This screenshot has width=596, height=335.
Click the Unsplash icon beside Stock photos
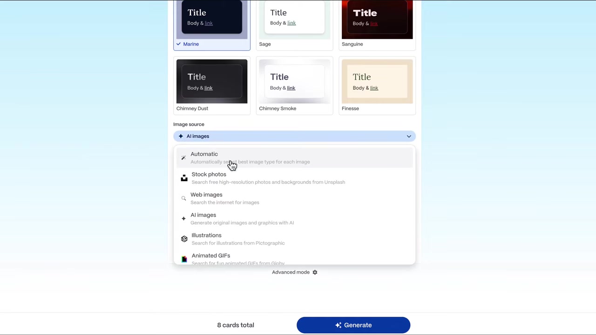[184, 178]
